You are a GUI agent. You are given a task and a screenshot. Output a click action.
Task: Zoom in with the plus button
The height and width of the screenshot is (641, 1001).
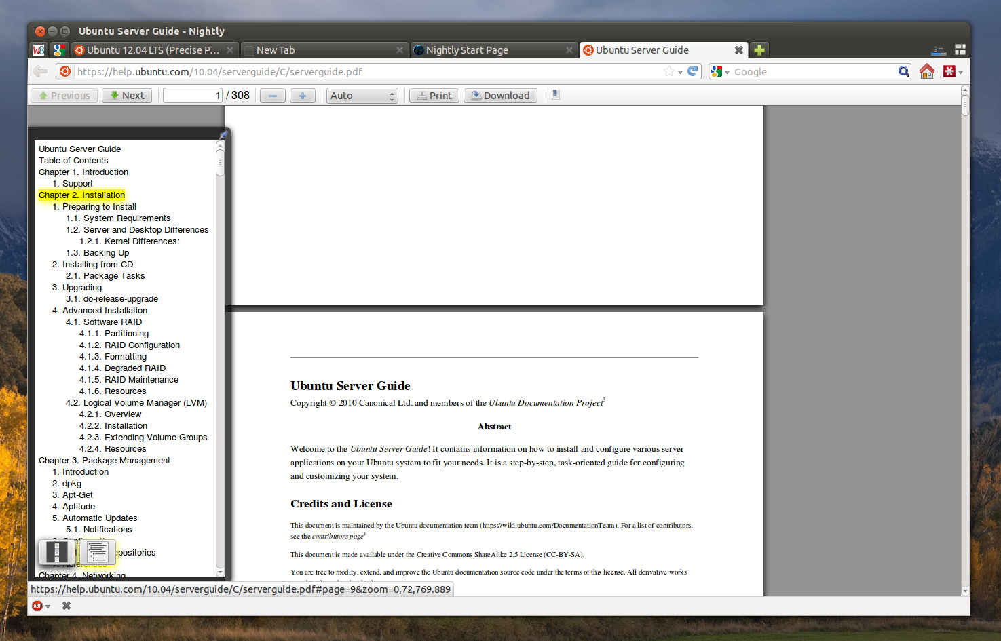point(303,96)
